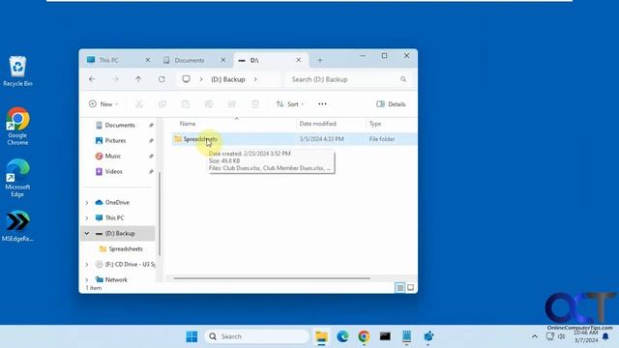Select OneDrive in the sidebar

tap(117, 202)
